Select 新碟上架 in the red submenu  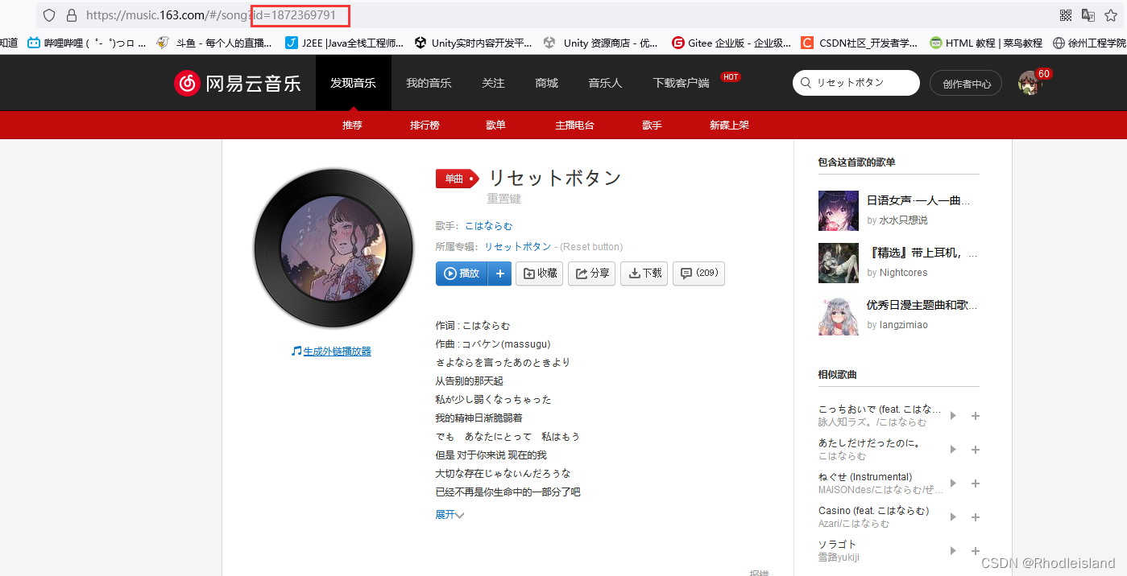click(x=729, y=125)
